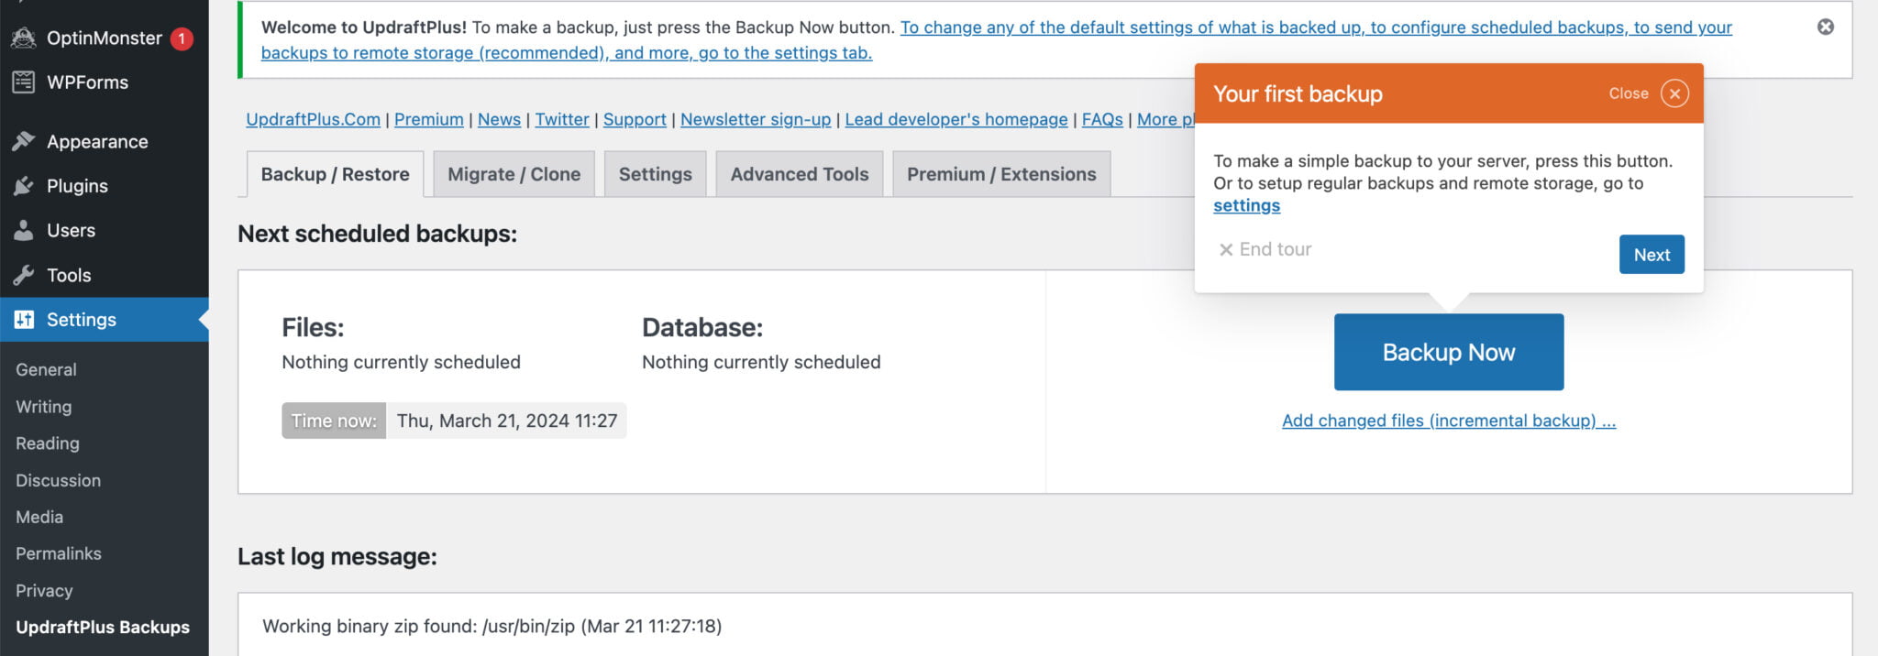Click the WPForms sidebar icon
The height and width of the screenshot is (656, 1878).
coord(24,82)
